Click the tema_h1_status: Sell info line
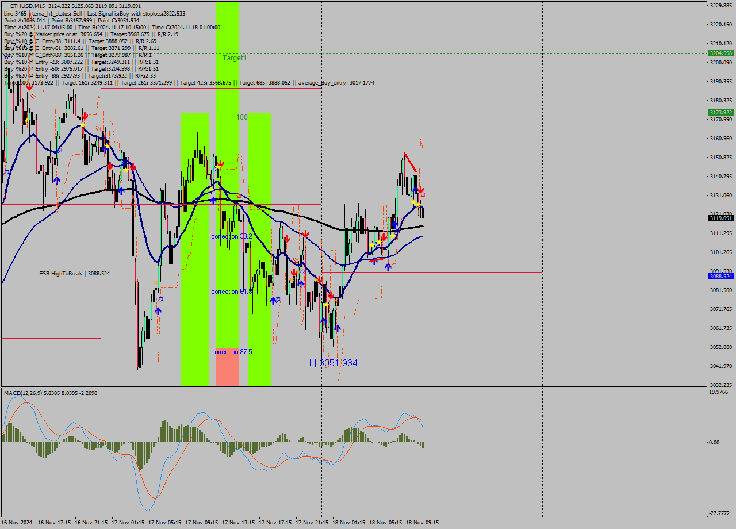 click(94, 13)
